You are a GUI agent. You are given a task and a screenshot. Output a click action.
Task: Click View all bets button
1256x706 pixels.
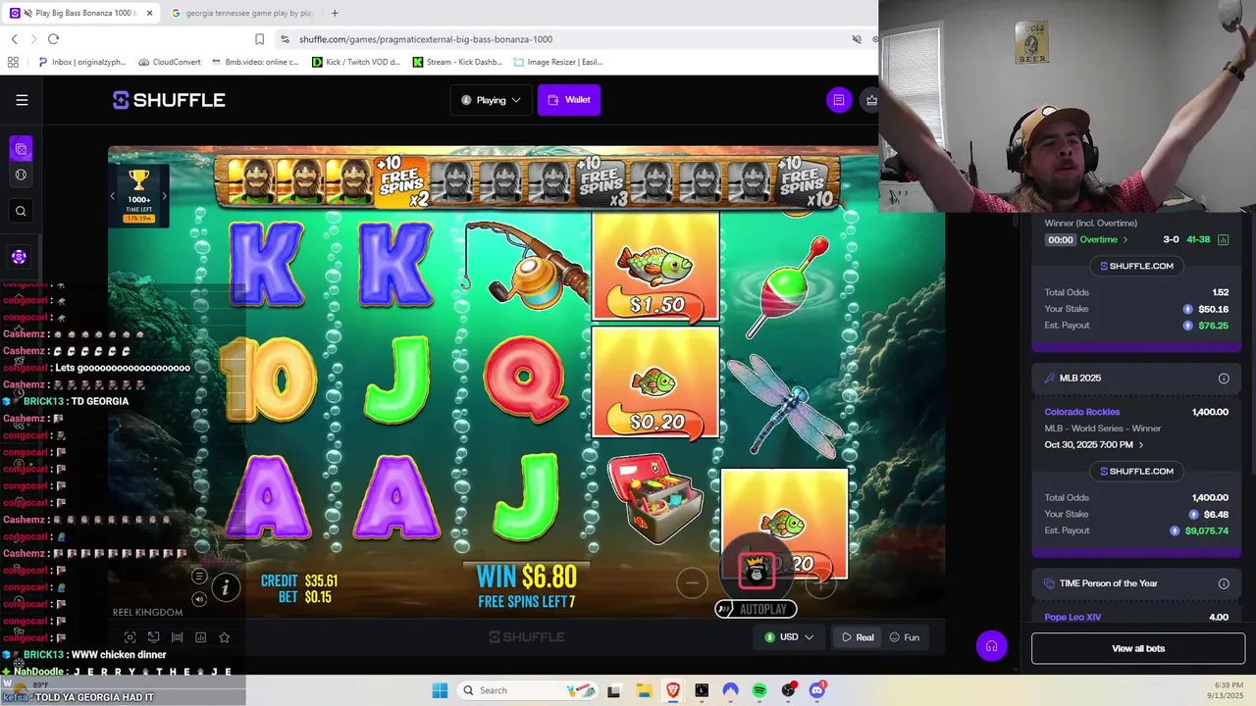click(1138, 648)
